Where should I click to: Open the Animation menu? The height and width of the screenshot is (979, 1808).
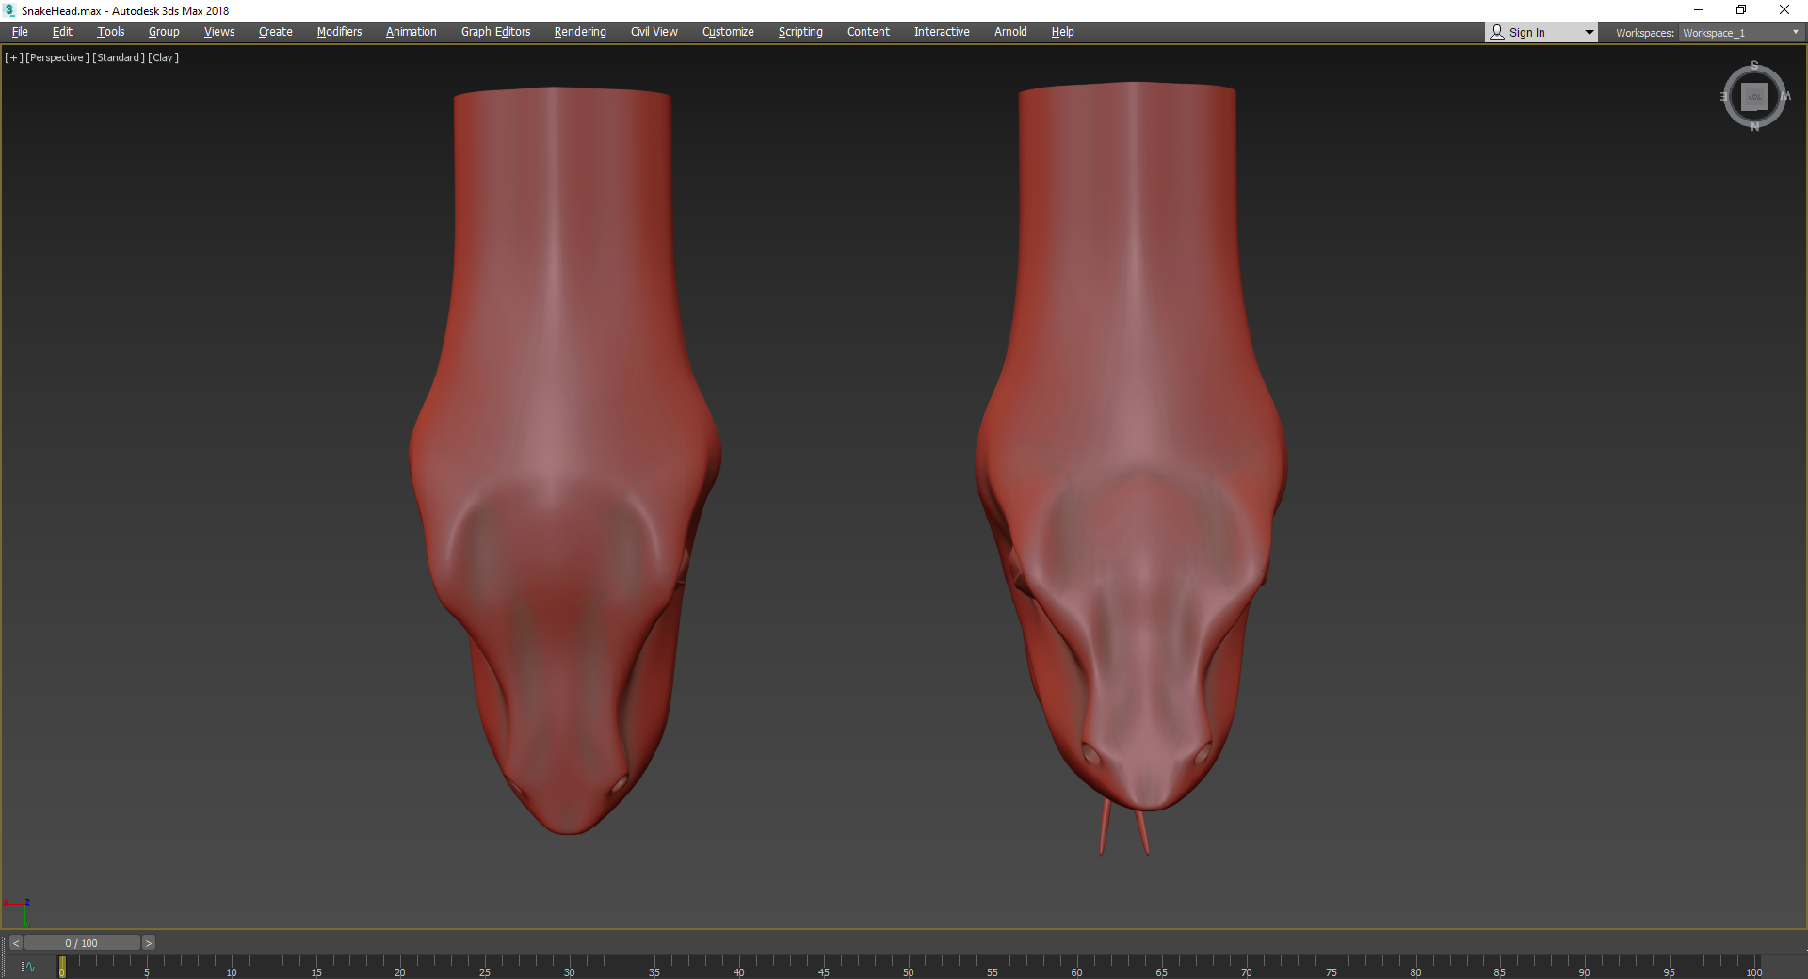click(x=412, y=32)
